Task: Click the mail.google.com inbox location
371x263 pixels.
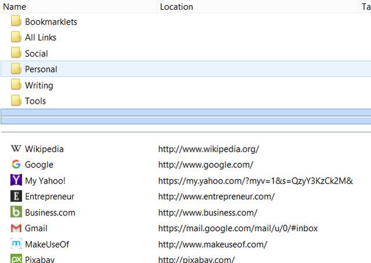Action: 238,228
